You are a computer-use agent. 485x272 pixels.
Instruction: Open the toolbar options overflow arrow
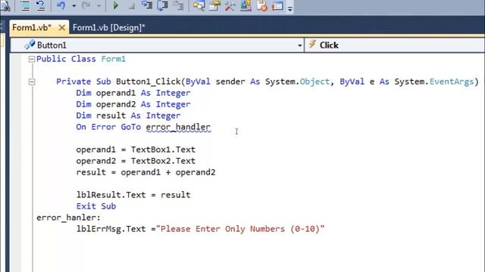[289, 8]
